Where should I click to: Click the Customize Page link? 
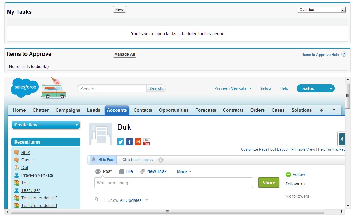pyautogui.click(x=254, y=149)
